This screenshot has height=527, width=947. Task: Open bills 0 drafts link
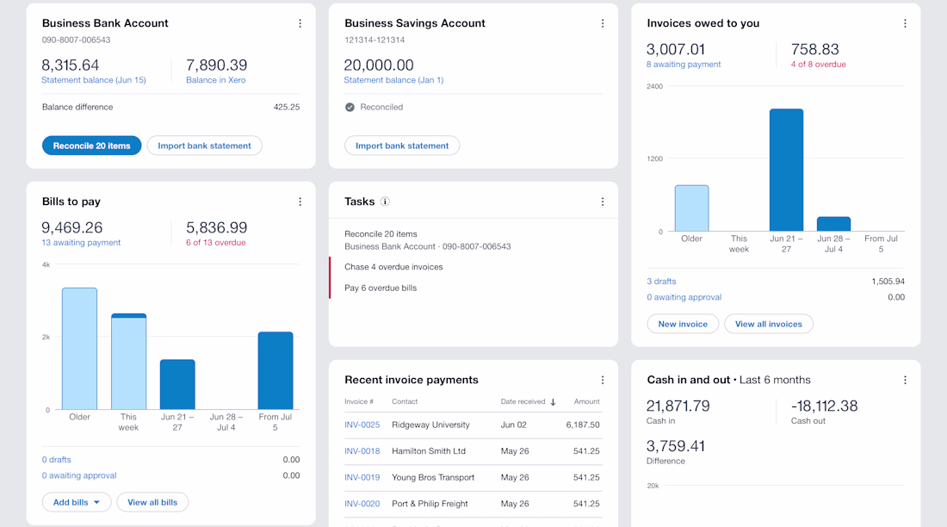(x=56, y=460)
